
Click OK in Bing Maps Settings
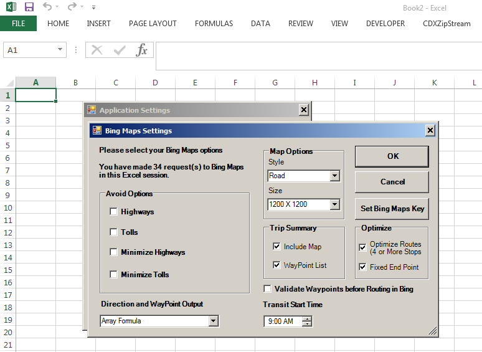(x=392, y=156)
